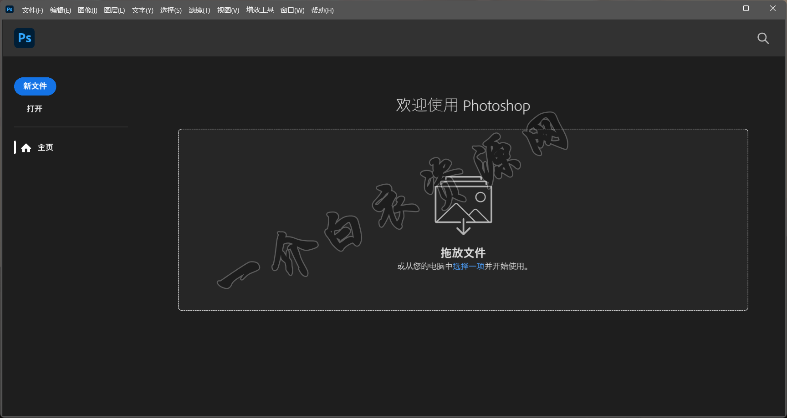Screen dimensions: 787x418
Task: Select the 文字(Y) menu
Action: (x=143, y=10)
